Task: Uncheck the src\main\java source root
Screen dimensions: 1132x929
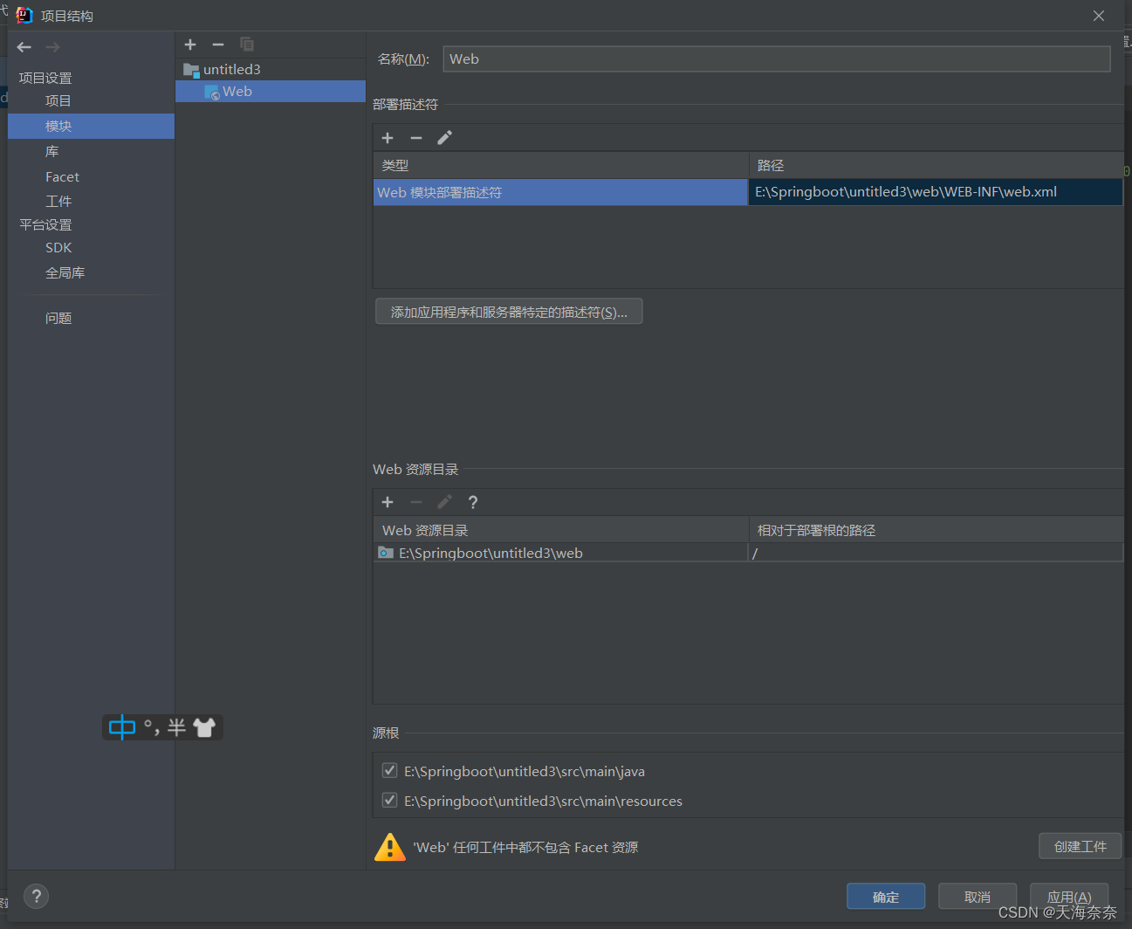Action: [390, 771]
